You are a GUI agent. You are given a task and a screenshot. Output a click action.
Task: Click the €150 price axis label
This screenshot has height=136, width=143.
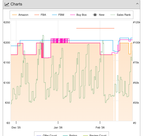pyautogui.click(x=7, y=63)
